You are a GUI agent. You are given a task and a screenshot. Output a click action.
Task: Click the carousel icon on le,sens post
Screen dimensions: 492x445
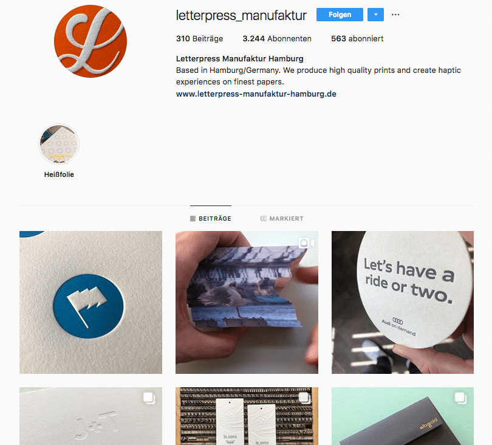(305, 398)
